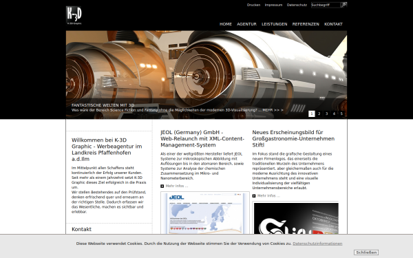Click the K-3D Graphic logo

(x=74, y=16)
